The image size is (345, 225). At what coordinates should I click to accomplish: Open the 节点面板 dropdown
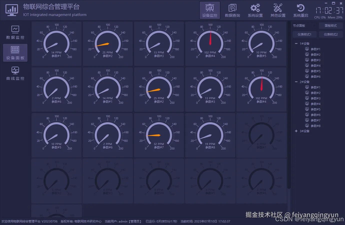(304, 26)
